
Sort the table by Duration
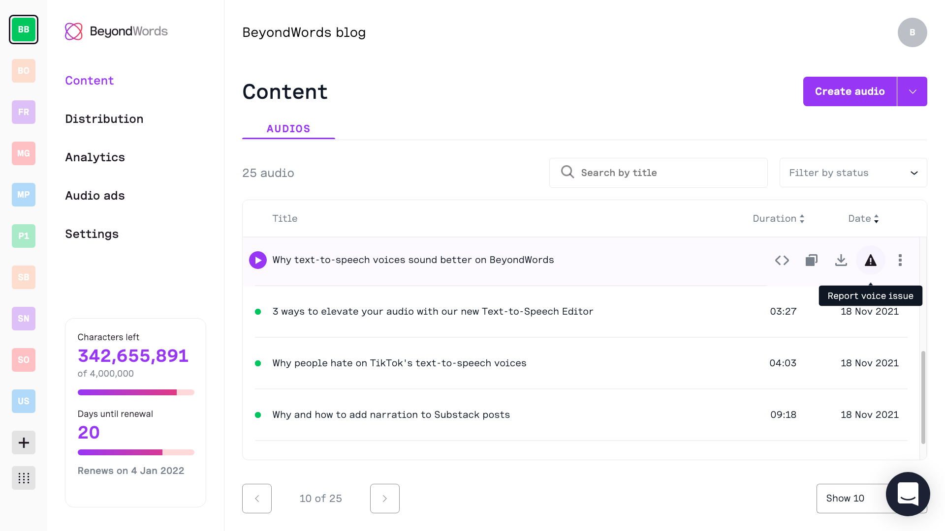(778, 219)
